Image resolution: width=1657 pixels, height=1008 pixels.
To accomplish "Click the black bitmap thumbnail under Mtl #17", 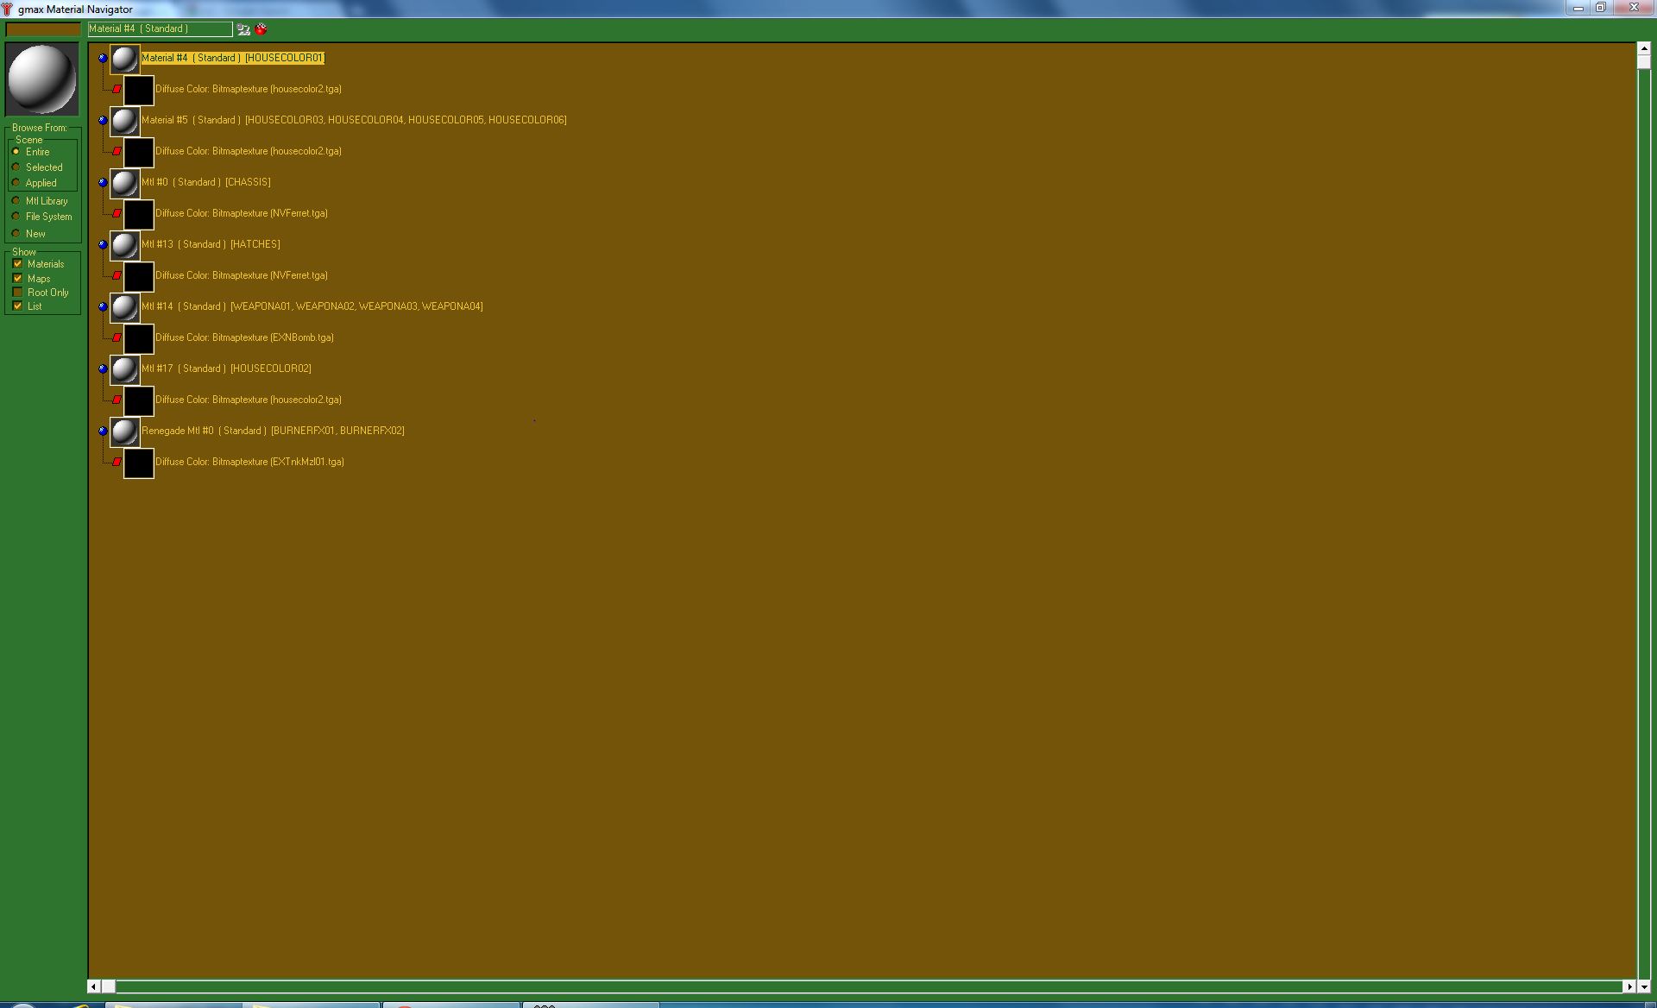I will [139, 400].
